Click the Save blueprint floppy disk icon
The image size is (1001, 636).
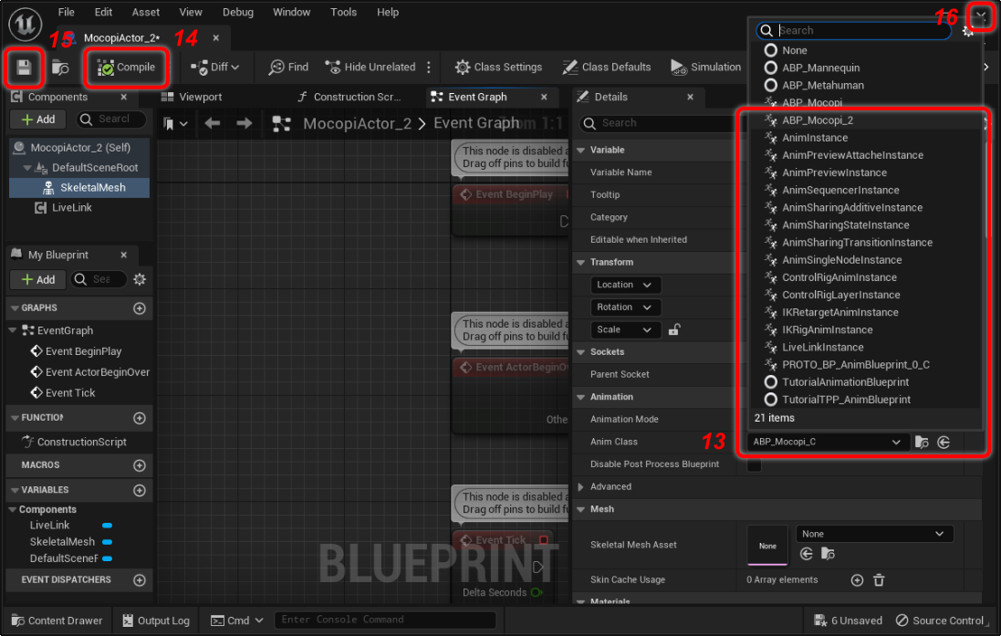[24, 68]
